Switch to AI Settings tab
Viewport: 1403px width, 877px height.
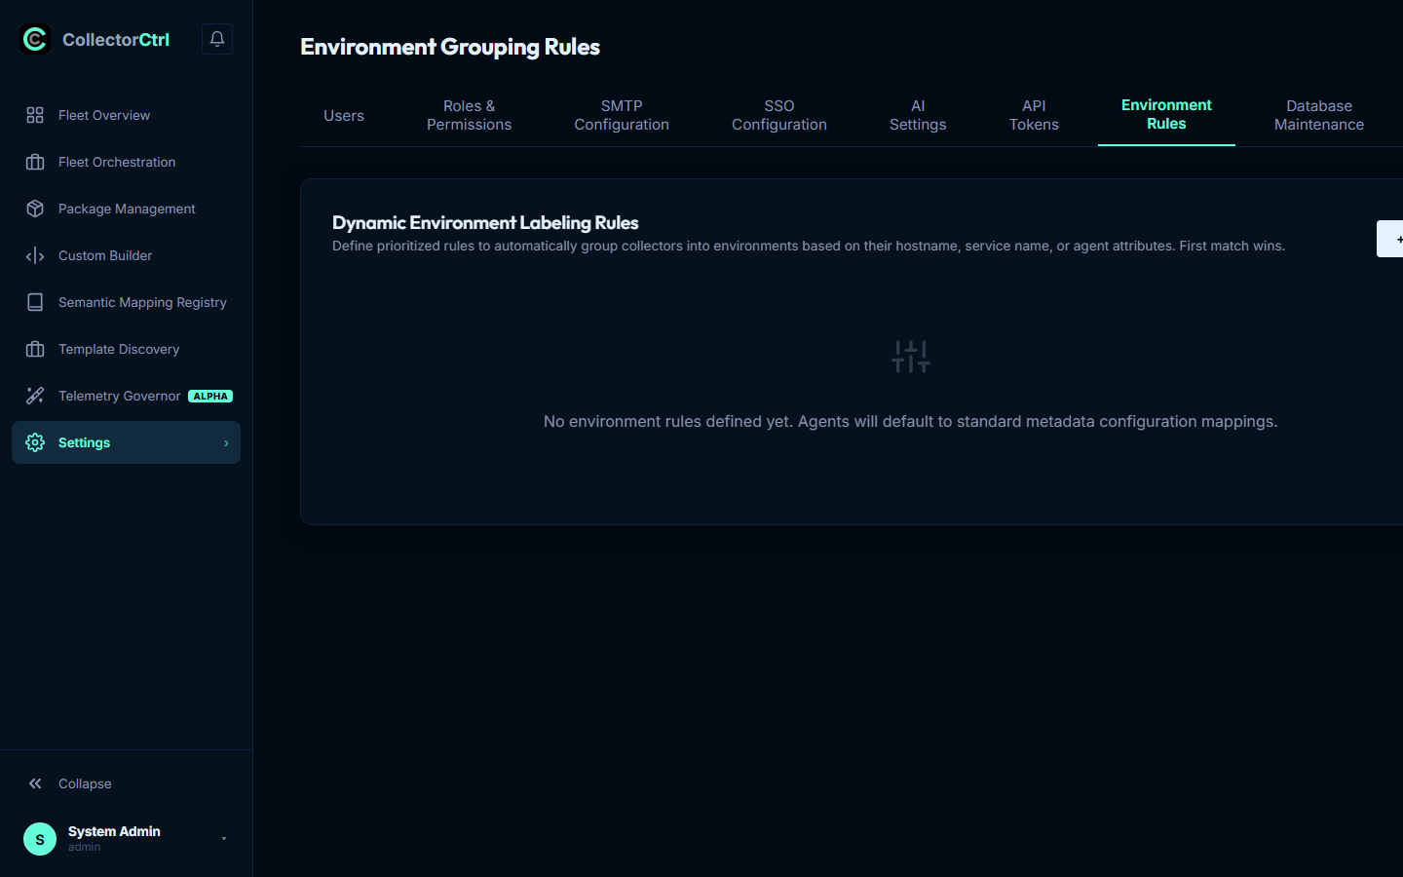point(918,115)
